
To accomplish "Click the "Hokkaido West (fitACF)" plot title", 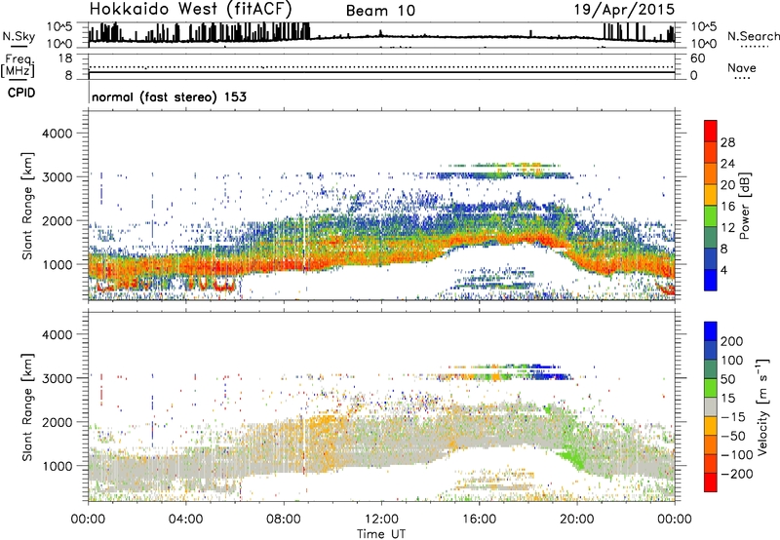I will (190, 9).
